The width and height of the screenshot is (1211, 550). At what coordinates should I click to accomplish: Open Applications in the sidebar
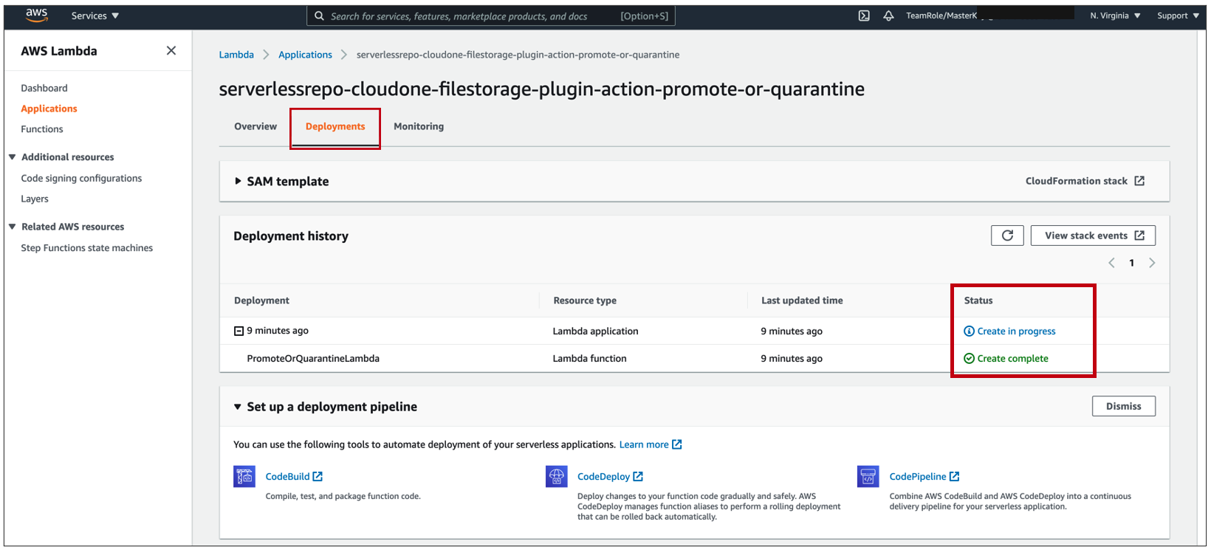pos(49,109)
